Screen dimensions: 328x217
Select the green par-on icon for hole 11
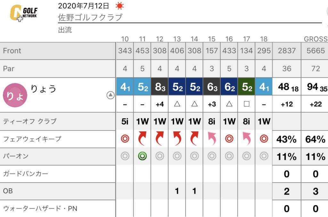click(142, 156)
